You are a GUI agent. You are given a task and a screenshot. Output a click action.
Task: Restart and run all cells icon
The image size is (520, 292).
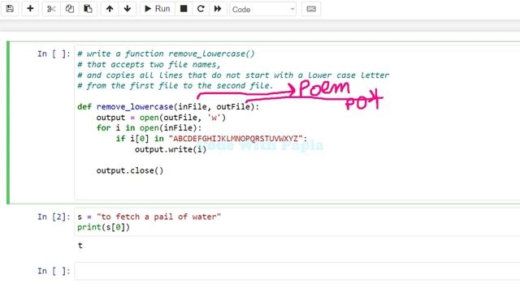click(x=218, y=9)
